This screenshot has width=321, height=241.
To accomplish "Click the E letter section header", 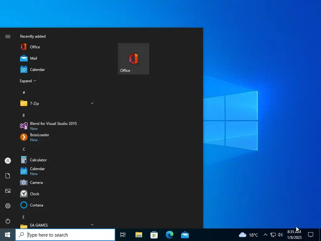I will point(24,217).
